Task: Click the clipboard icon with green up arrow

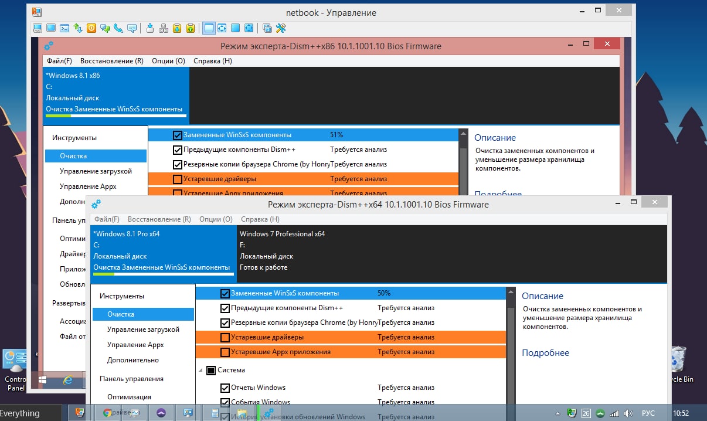Action: pyautogui.click(x=191, y=28)
